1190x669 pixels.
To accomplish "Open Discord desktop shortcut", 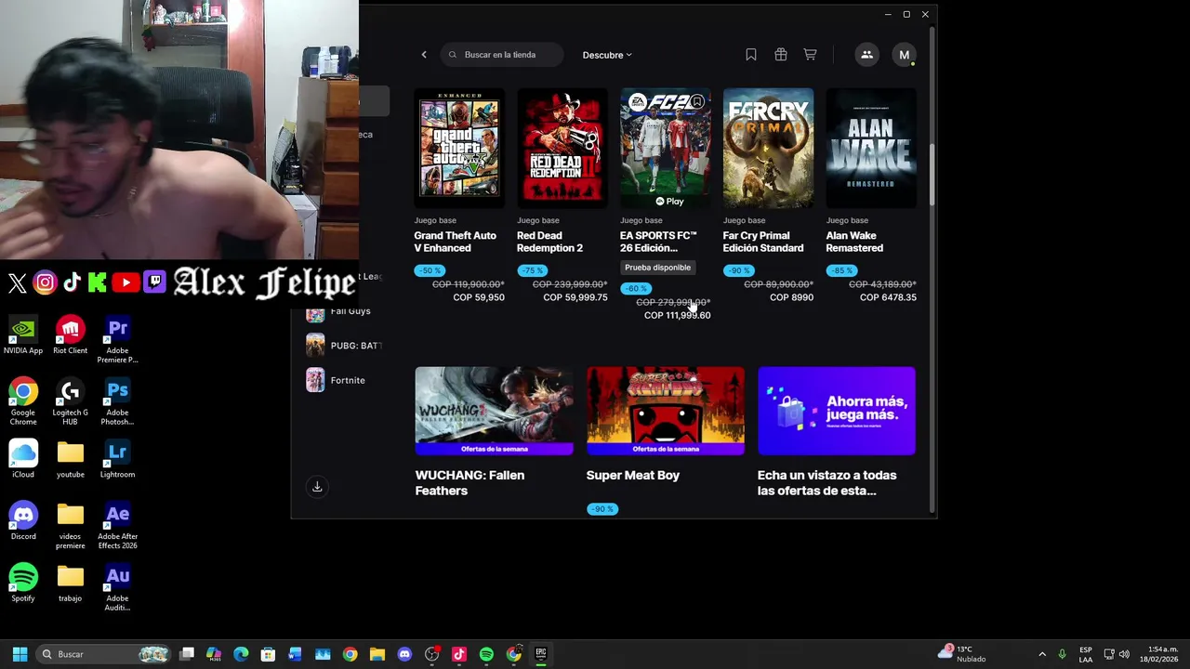I will coord(23,522).
